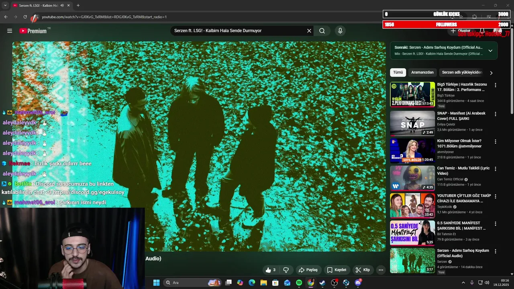Show hidden system tray icons chevron
Image resolution: width=514 pixels, height=289 pixels.
click(x=463, y=283)
